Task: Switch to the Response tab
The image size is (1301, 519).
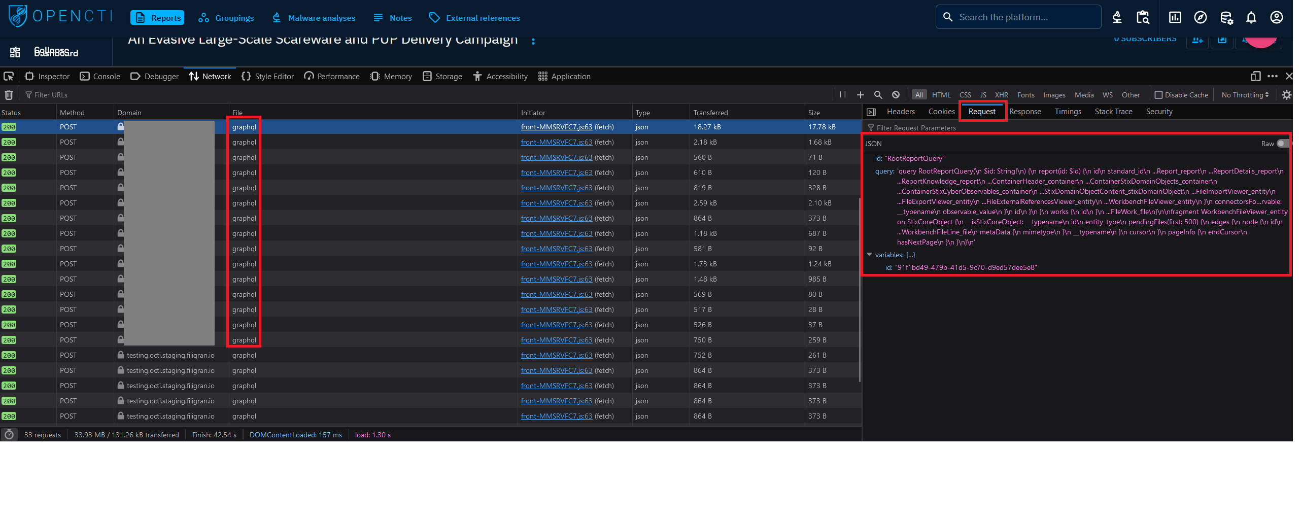Action: point(1025,112)
